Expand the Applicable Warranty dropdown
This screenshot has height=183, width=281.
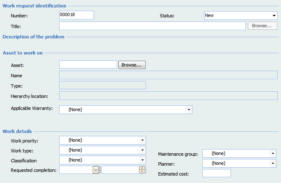point(189,109)
